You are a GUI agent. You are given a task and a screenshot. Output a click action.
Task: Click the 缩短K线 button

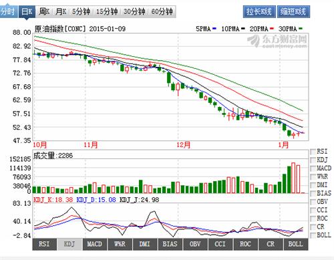293,11
